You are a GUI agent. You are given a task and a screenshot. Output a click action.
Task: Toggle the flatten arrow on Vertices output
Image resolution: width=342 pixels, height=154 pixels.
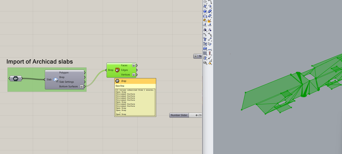[134, 75]
